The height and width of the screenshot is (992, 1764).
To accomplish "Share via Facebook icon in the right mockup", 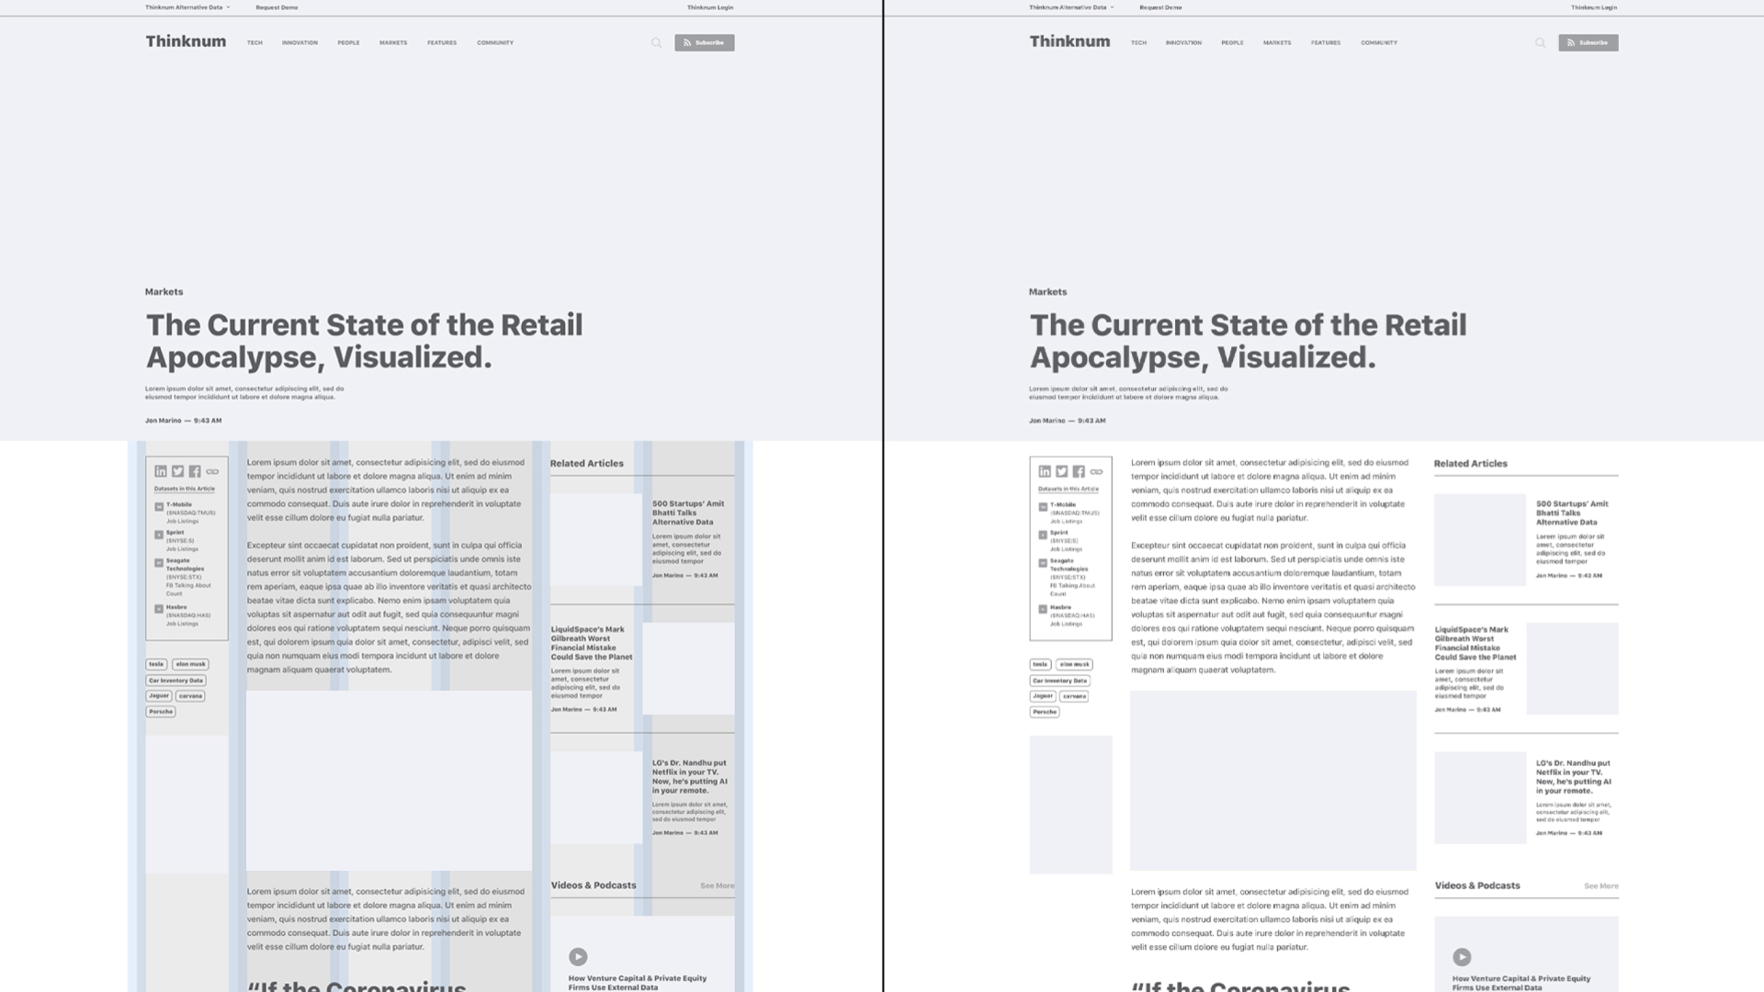I will pos(1079,471).
